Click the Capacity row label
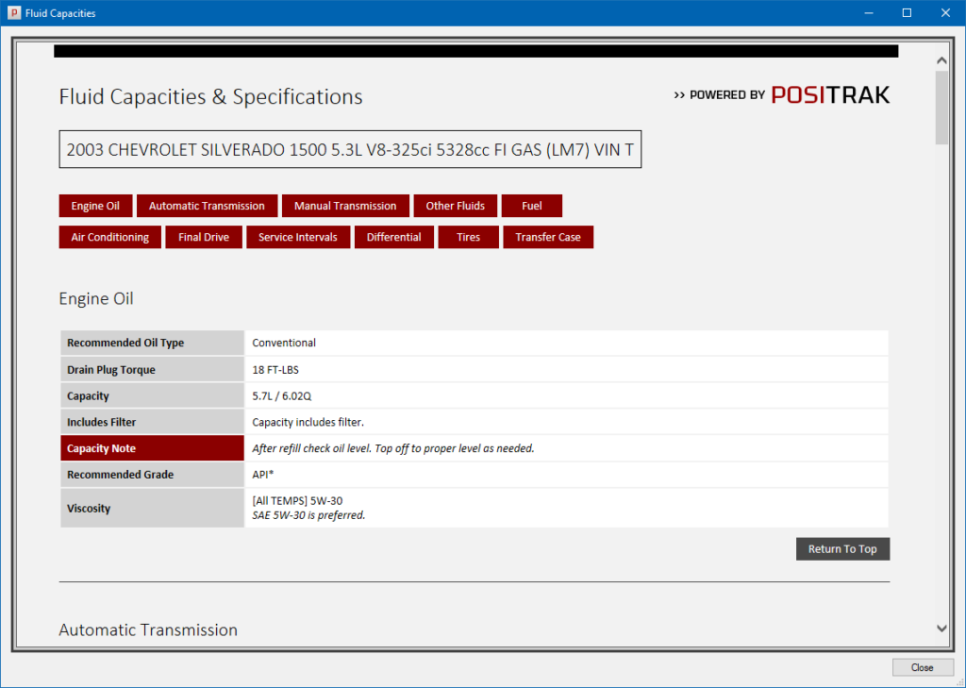The image size is (966, 688). tap(152, 395)
